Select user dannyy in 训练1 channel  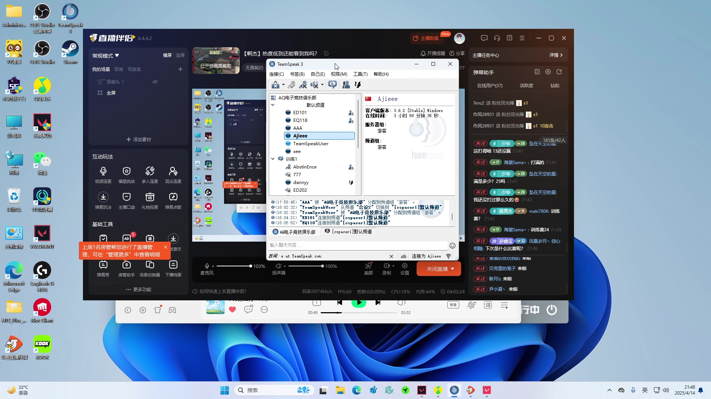301,183
